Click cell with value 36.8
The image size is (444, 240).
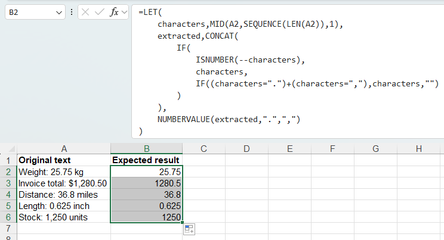point(146,195)
